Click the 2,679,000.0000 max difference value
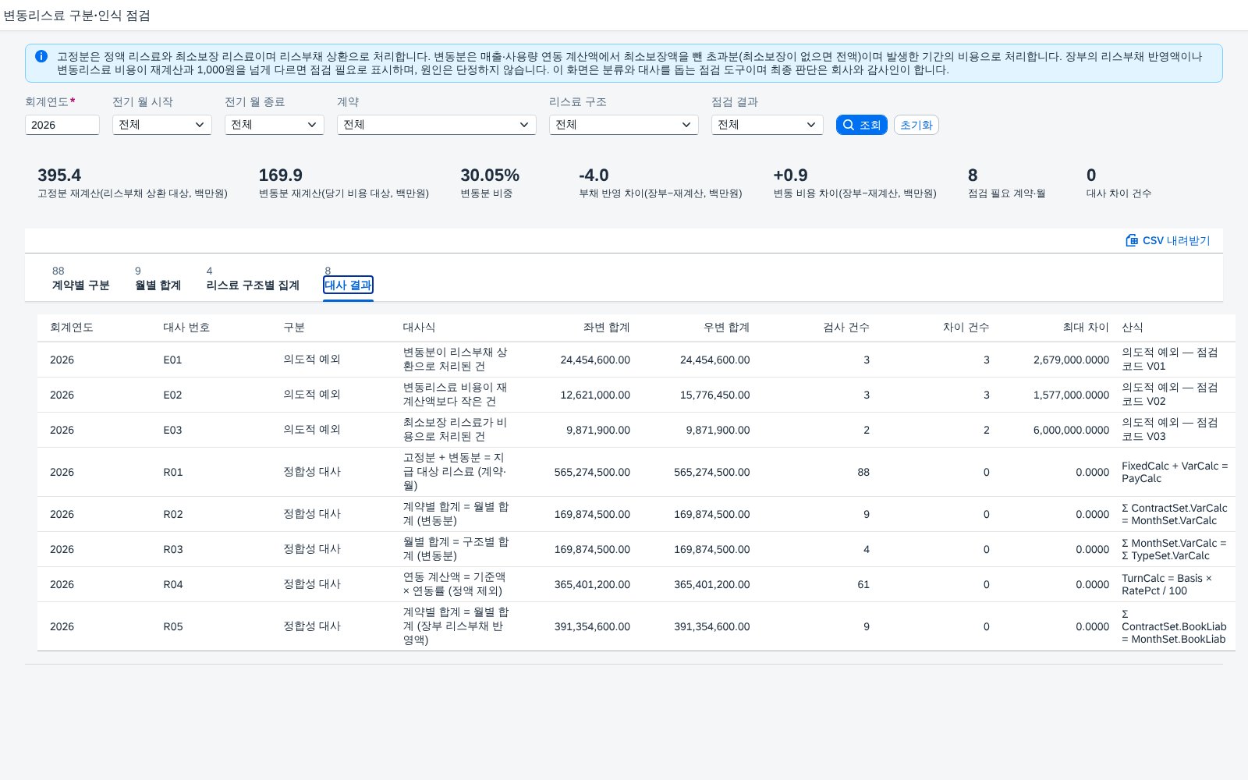 coord(1071,360)
